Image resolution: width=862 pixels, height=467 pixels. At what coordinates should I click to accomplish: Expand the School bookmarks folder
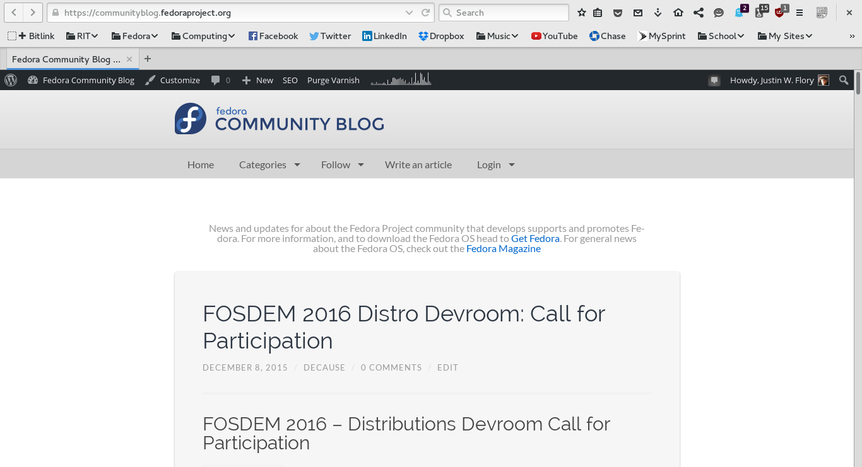tap(721, 36)
